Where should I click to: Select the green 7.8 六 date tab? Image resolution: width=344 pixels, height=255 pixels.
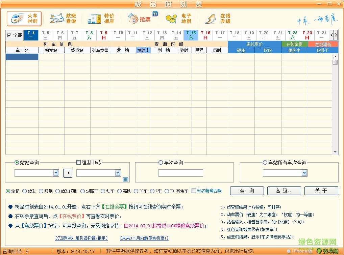pos(89,35)
